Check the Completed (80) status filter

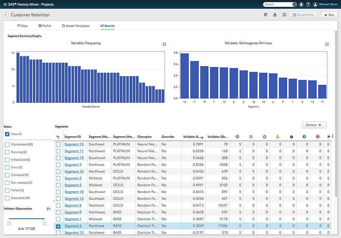click(x=7, y=145)
